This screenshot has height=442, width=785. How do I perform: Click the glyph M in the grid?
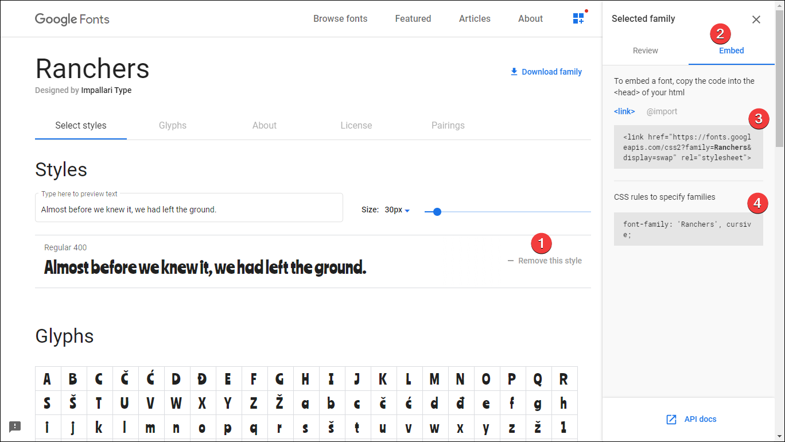(x=435, y=379)
